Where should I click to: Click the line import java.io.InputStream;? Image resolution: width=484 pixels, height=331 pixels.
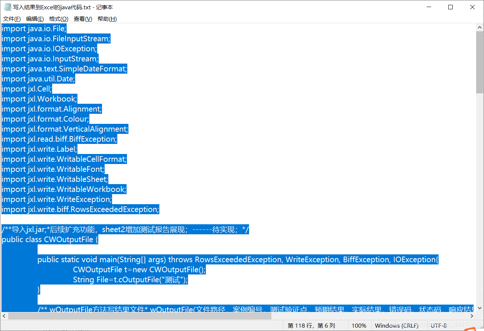50,59
